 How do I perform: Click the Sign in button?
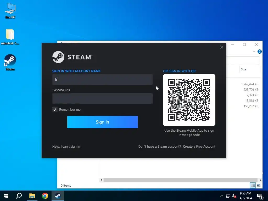click(102, 122)
